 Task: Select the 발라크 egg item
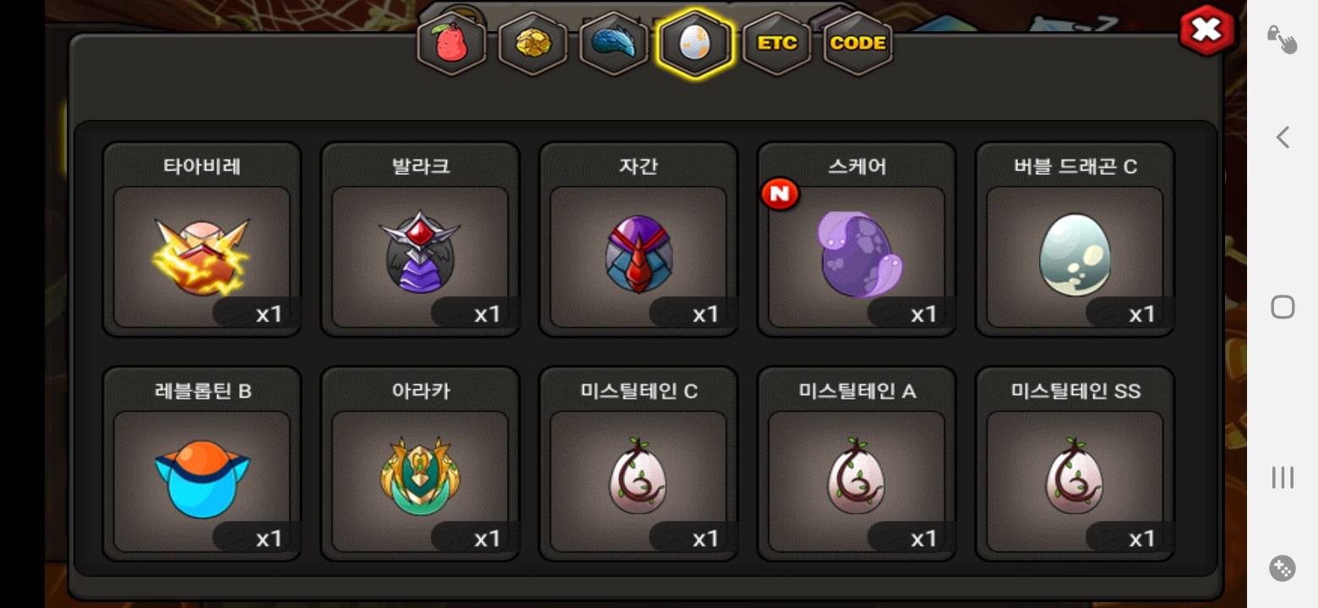pos(420,240)
